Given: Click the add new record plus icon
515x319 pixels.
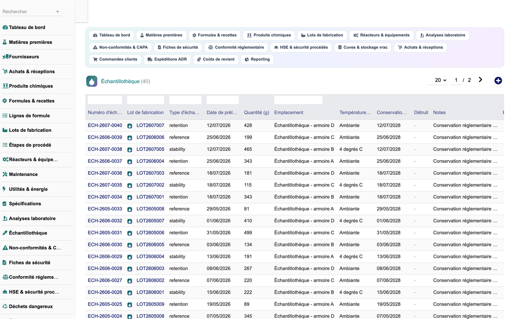Looking at the screenshot, I should (498, 81).
